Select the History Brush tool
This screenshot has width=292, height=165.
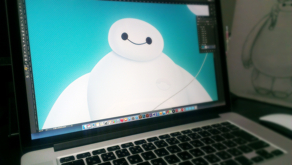[x=22, y=28]
